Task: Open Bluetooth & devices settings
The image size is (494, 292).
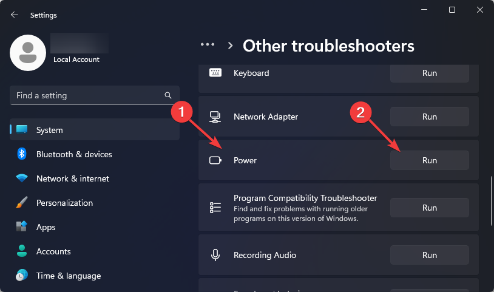Action: [95, 154]
